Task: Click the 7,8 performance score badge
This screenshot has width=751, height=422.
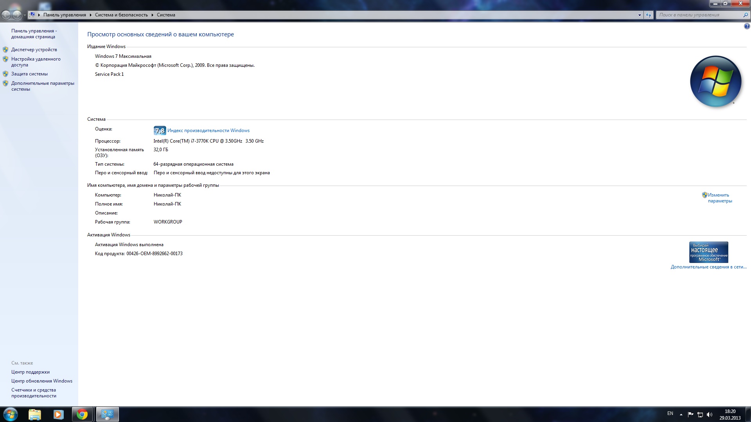Action: click(x=160, y=131)
